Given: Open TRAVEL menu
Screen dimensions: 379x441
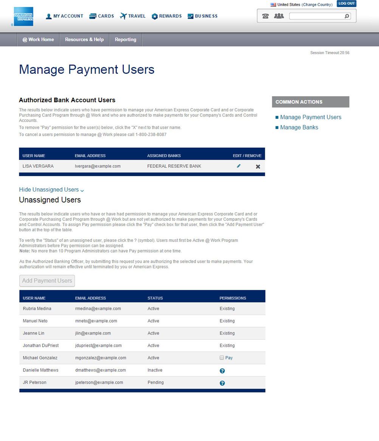Looking at the screenshot, I should point(137,16).
